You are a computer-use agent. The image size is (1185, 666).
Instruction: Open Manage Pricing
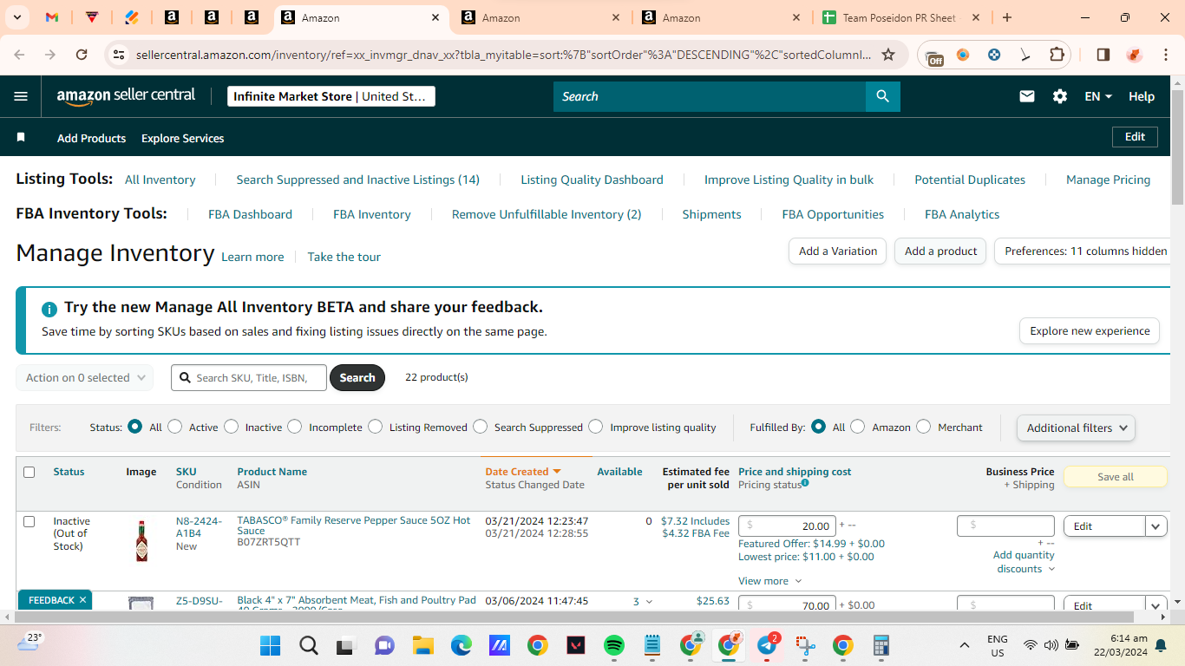coord(1108,180)
